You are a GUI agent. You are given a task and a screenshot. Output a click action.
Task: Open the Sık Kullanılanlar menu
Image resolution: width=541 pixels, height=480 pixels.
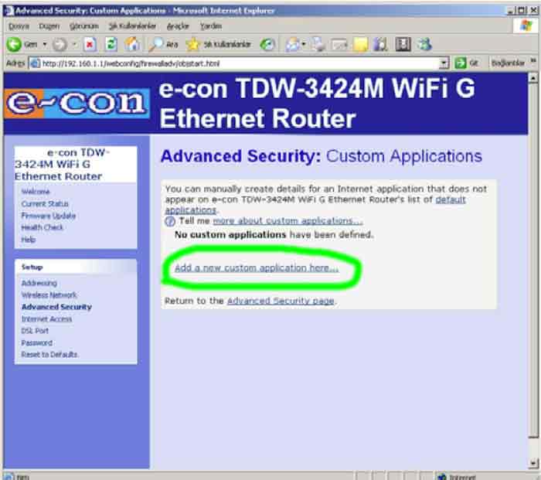point(132,26)
